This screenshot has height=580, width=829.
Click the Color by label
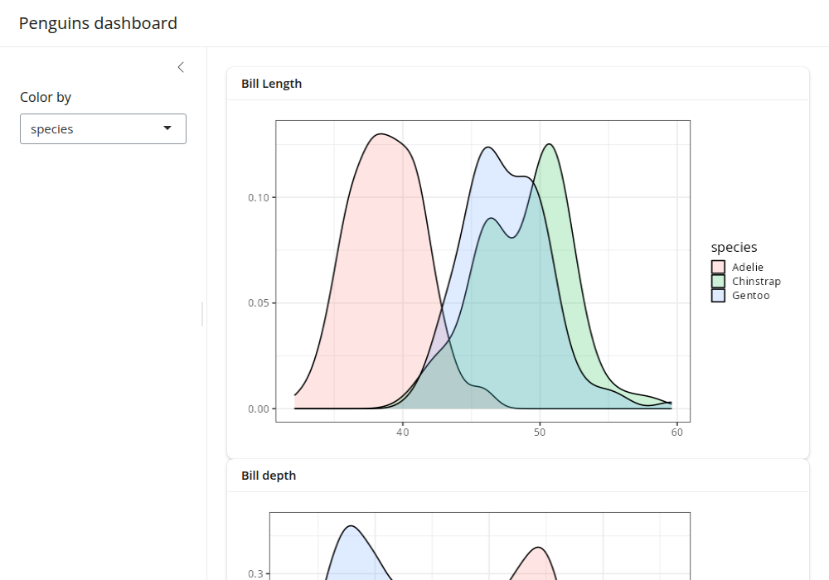coord(46,97)
